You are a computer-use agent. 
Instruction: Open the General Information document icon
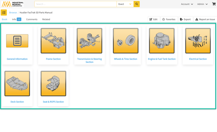click(17, 41)
